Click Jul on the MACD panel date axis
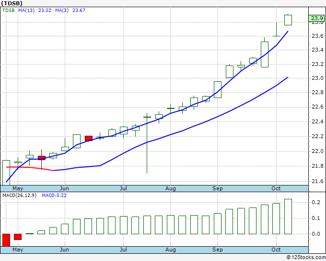Image resolution: width=326 pixels, height=261 pixels. click(123, 250)
